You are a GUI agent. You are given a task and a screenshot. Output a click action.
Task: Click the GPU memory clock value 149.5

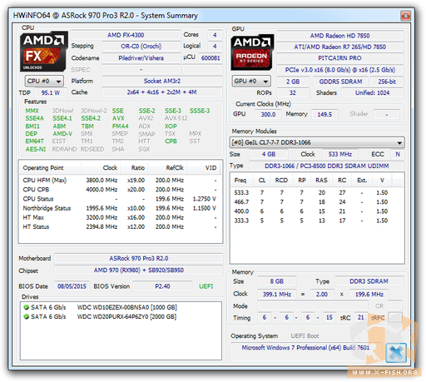[x=324, y=114]
